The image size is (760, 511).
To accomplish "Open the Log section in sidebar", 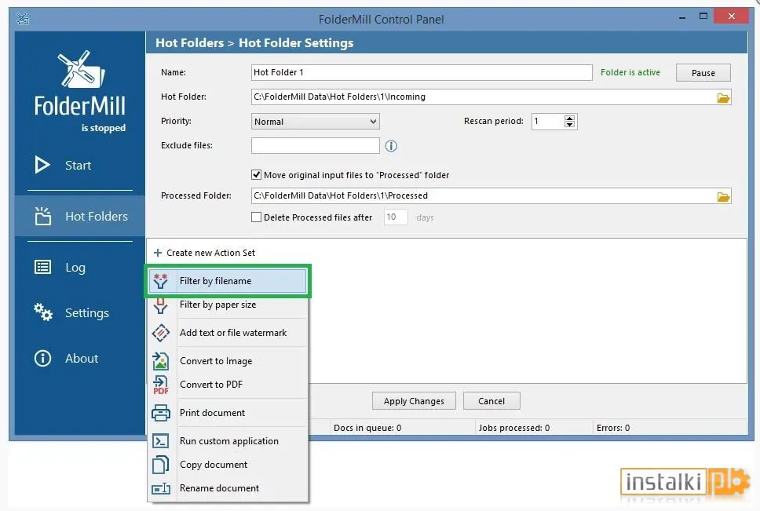I will click(80, 267).
